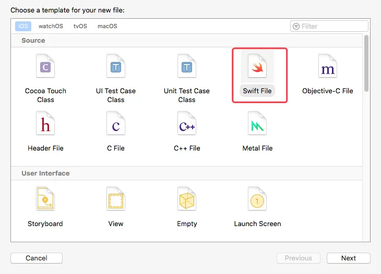The width and height of the screenshot is (381, 274).
Task: Choose the UI Test Case Class icon
Action: (116, 66)
